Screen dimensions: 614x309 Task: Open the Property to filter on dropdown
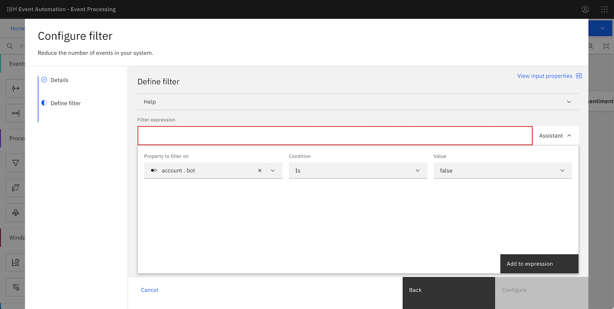click(x=273, y=171)
